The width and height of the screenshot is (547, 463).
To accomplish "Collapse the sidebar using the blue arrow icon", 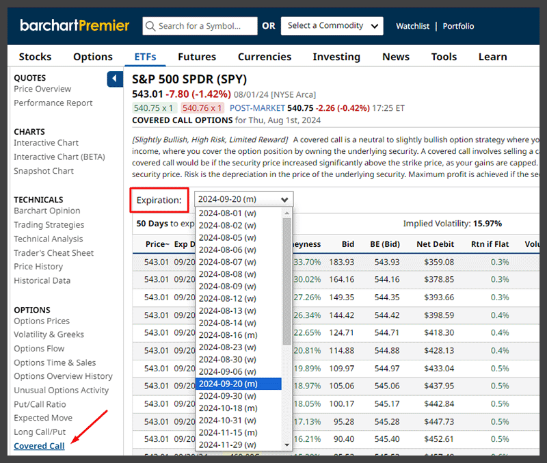I will [114, 79].
